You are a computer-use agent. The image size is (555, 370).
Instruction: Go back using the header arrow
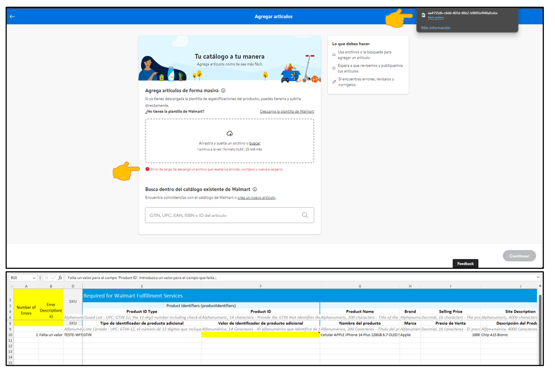click(12, 17)
